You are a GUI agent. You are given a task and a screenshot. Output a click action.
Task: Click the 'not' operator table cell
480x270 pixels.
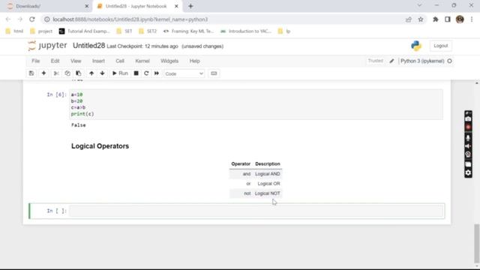[x=247, y=193]
